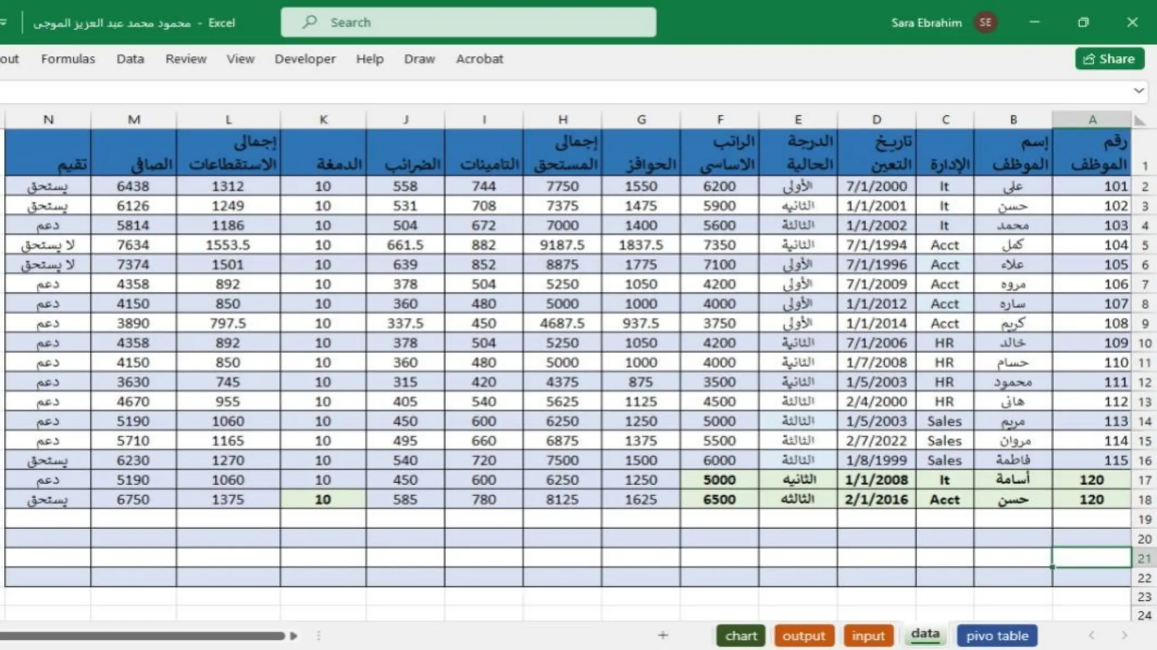Click the Share button
Screen dimensions: 1157x650
pos(1110,59)
